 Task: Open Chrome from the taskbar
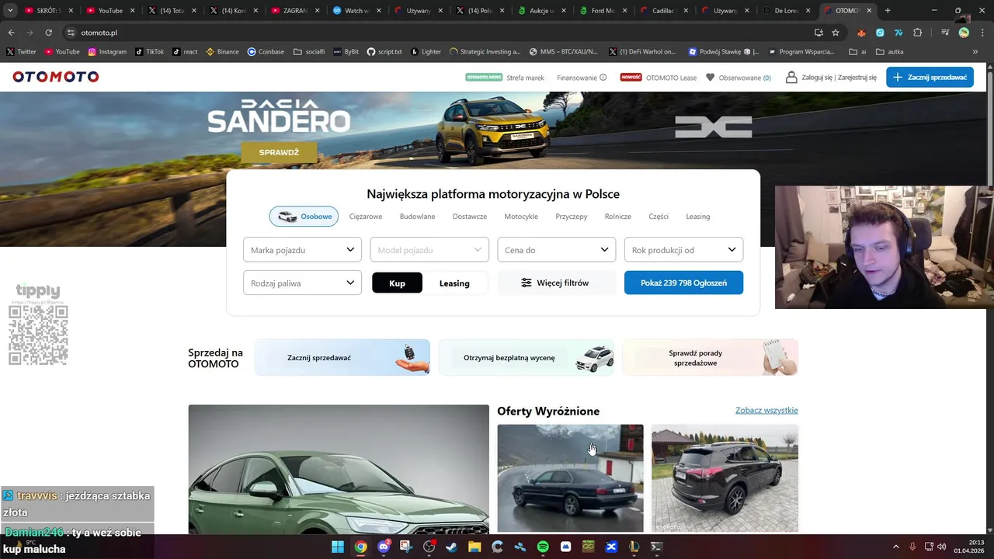pos(361,547)
